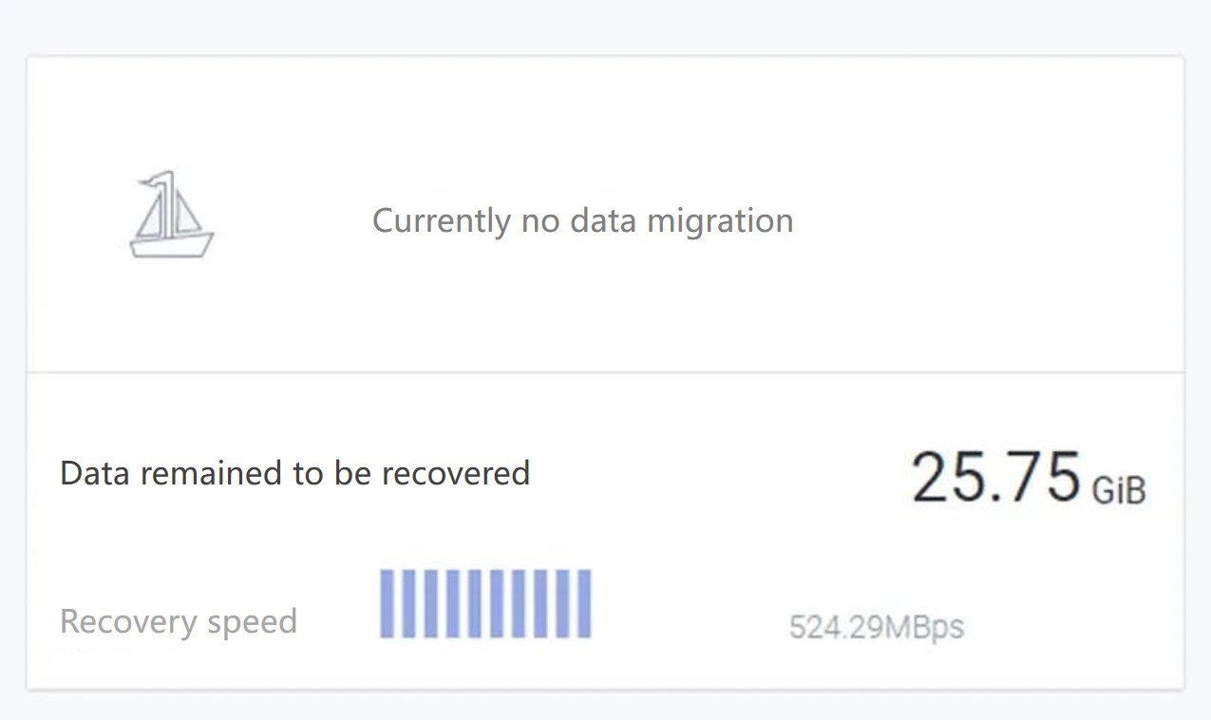Viewport: 1211px width, 720px height.
Task: Select the 524.29MBps speed reading
Action: click(876, 627)
